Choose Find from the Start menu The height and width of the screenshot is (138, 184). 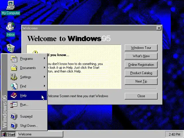27,86
